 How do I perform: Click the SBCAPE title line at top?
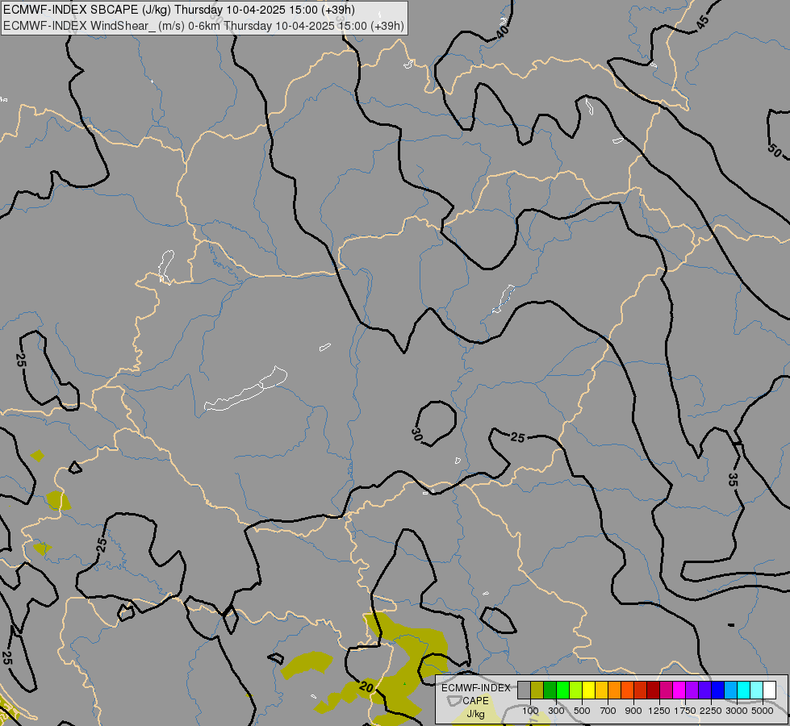[x=179, y=10]
